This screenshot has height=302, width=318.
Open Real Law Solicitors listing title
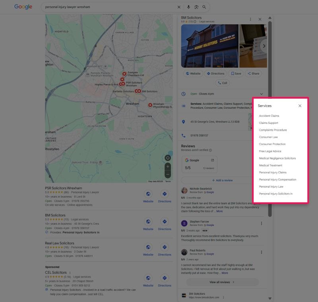pyautogui.click(x=60, y=243)
